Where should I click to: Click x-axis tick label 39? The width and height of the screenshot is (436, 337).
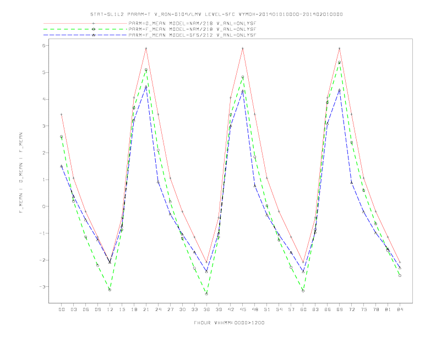[x=219, y=309]
